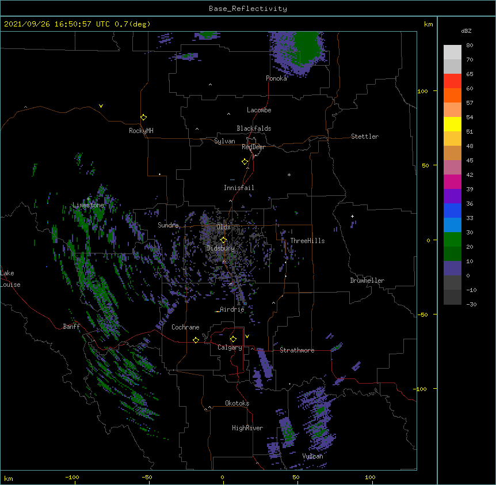This screenshot has width=496, height=485.
Task: Pick the magenta 39-42 dBZ legend swatch
Action: click(452, 181)
